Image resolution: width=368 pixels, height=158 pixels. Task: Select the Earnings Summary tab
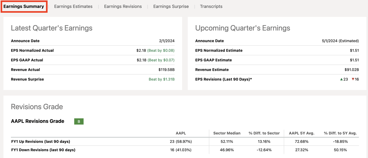click(24, 6)
